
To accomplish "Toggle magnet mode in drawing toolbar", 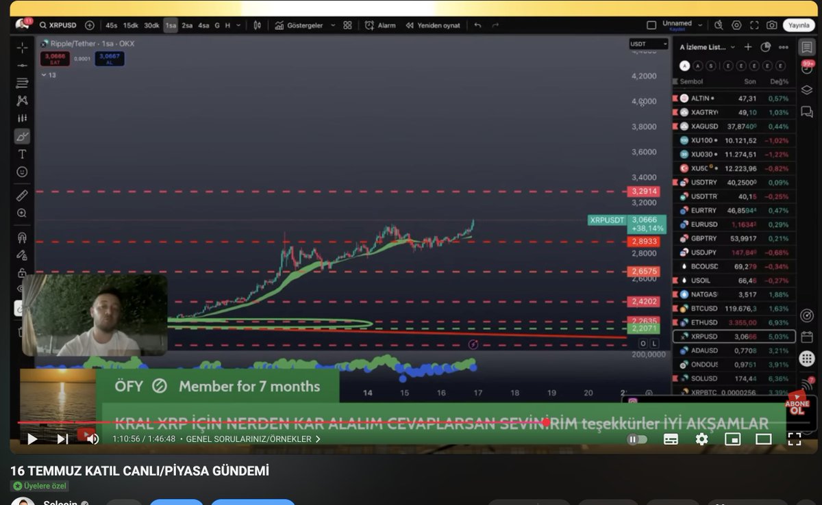I will coord(23,237).
